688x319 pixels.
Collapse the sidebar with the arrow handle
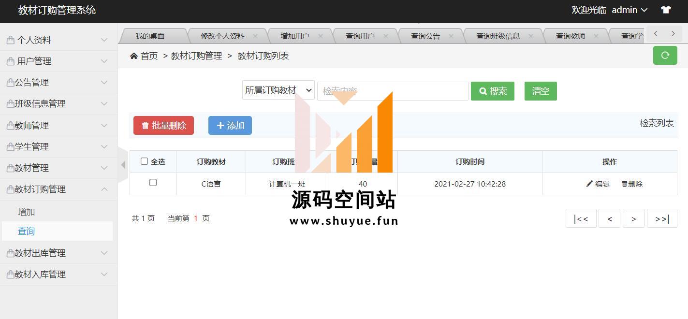[123, 165]
